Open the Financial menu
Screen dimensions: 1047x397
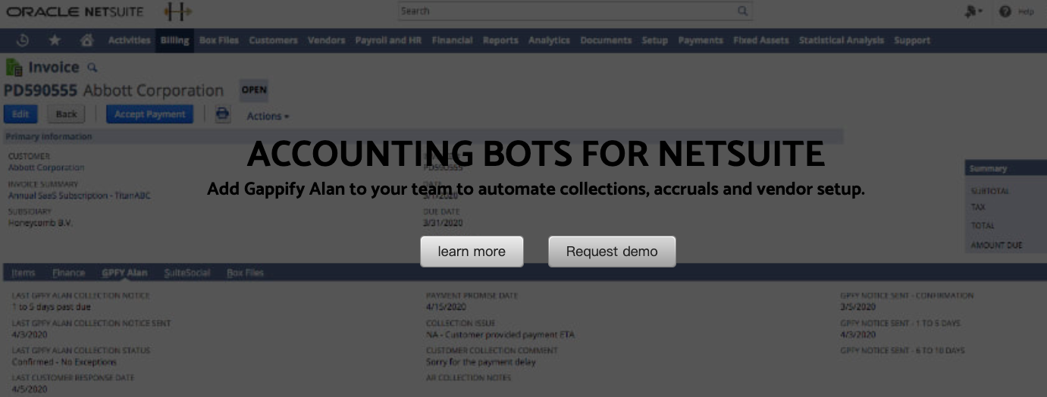tap(452, 40)
